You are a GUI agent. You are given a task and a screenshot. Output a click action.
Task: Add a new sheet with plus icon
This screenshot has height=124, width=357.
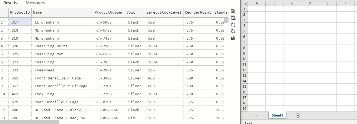coord(298,115)
